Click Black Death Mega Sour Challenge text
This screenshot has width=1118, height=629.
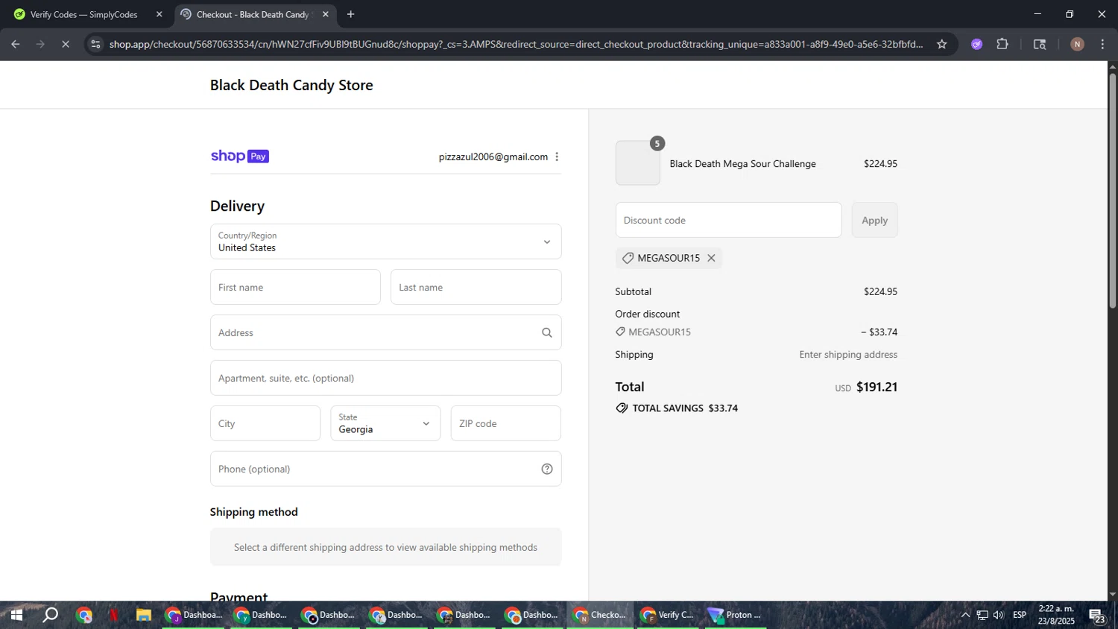(x=742, y=164)
